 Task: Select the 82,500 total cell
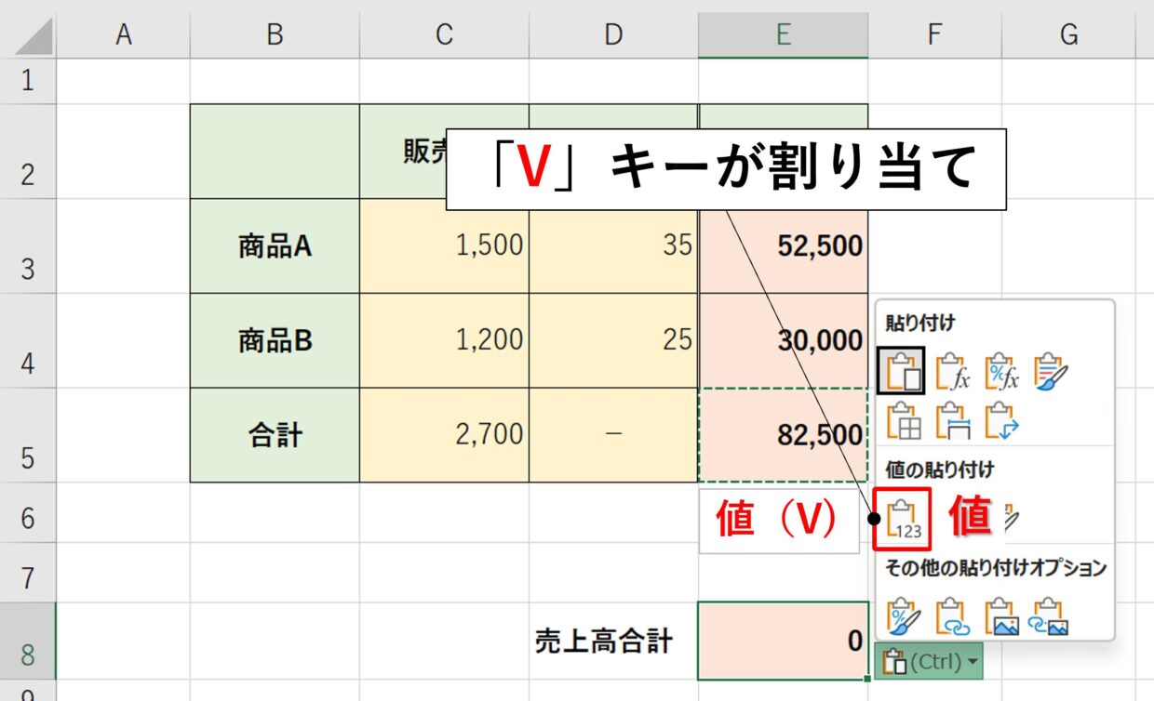point(783,434)
